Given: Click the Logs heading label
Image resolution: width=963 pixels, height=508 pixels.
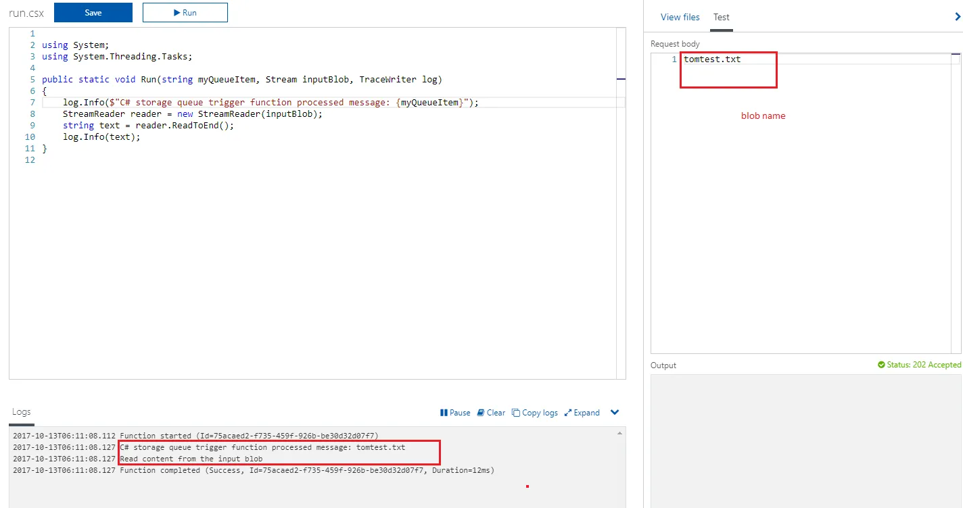Looking at the screenshot, I should coord(22,411).
